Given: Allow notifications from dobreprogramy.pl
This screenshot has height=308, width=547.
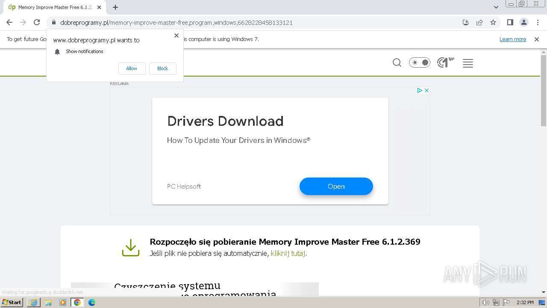Looking at the screenshot, I should click(x=132, y=68).
